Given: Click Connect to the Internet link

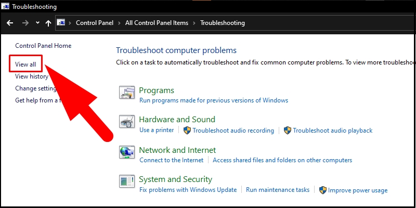Looking at the screenshot, I should pyautogui.click(x=172, y=160).
